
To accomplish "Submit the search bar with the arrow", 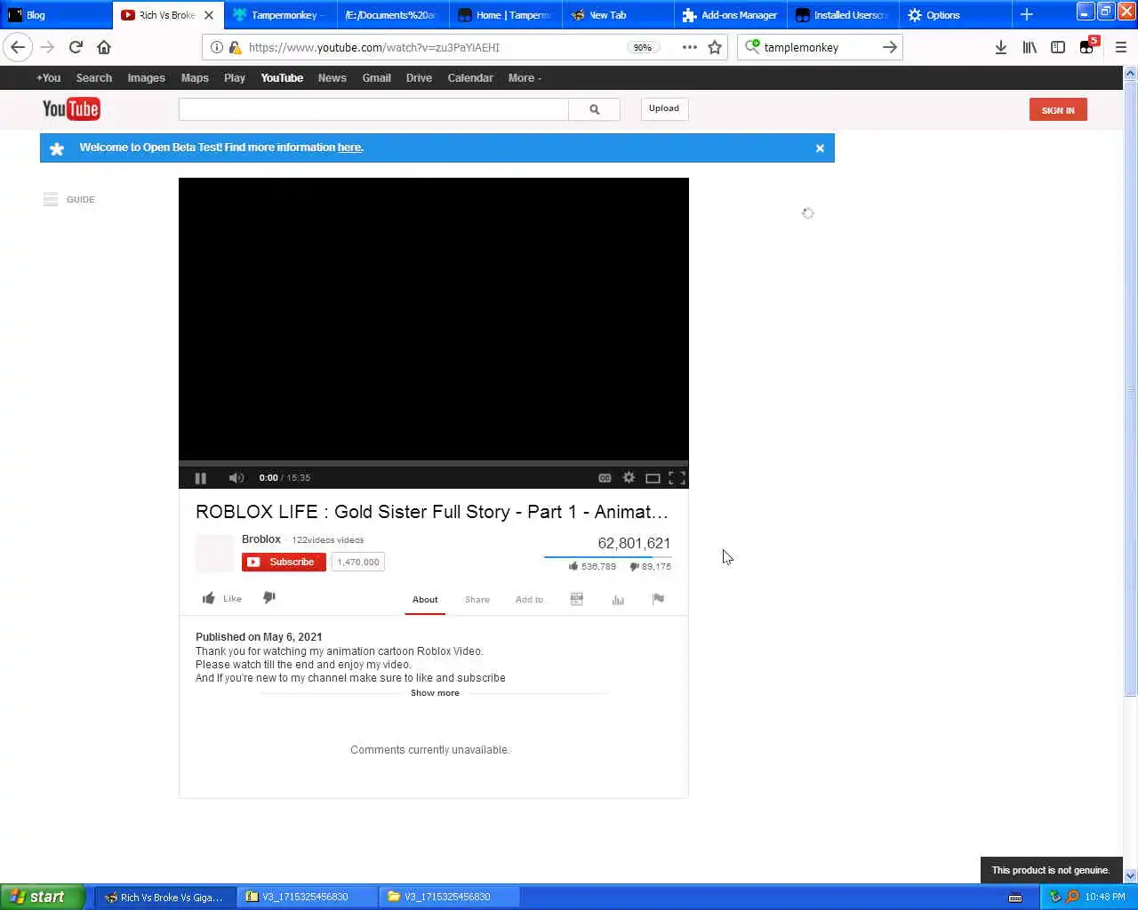I will tap(889, 47).
